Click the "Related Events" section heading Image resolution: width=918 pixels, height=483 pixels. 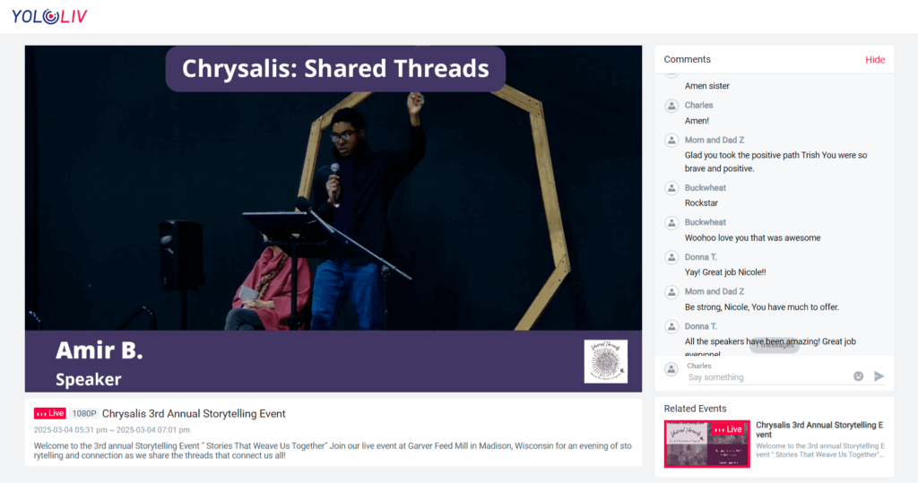695,409
